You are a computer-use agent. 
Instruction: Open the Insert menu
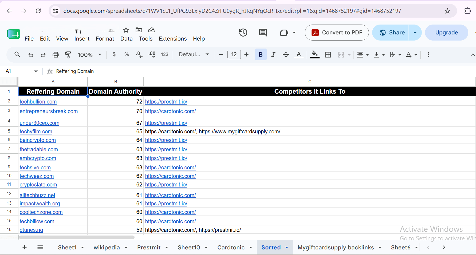[82, 39]
